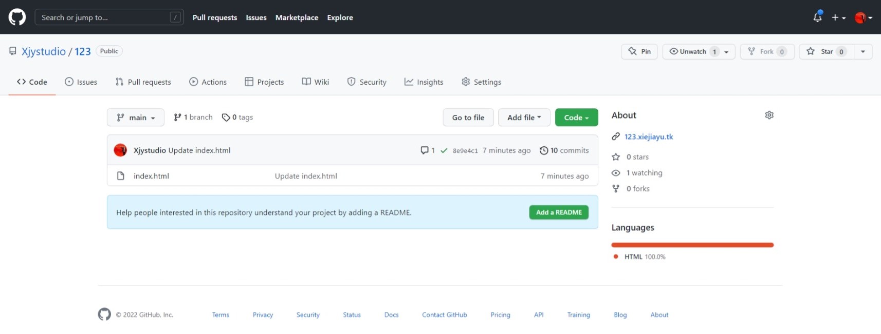Click the index.html file icon
Screen dimensions: 881x334
click(121, 176)
